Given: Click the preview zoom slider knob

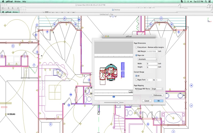Looking at the screenshot, I should coord(119,102).
